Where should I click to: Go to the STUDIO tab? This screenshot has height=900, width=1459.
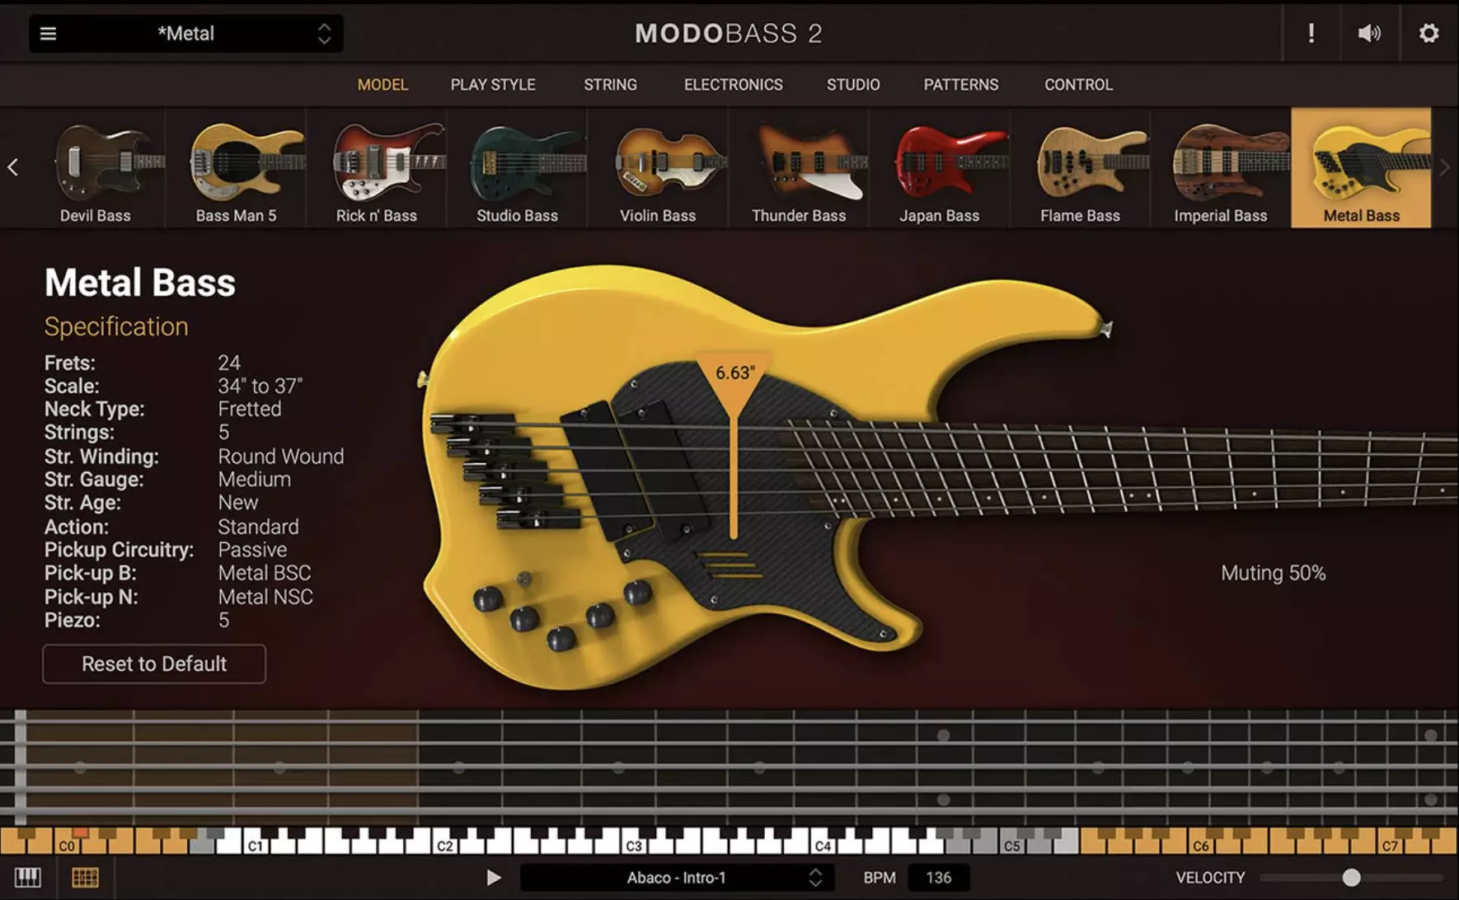pos(853,85)
